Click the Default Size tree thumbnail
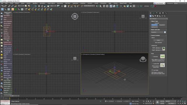The width and height of the screenshot is (187, 105). [164, 49]
